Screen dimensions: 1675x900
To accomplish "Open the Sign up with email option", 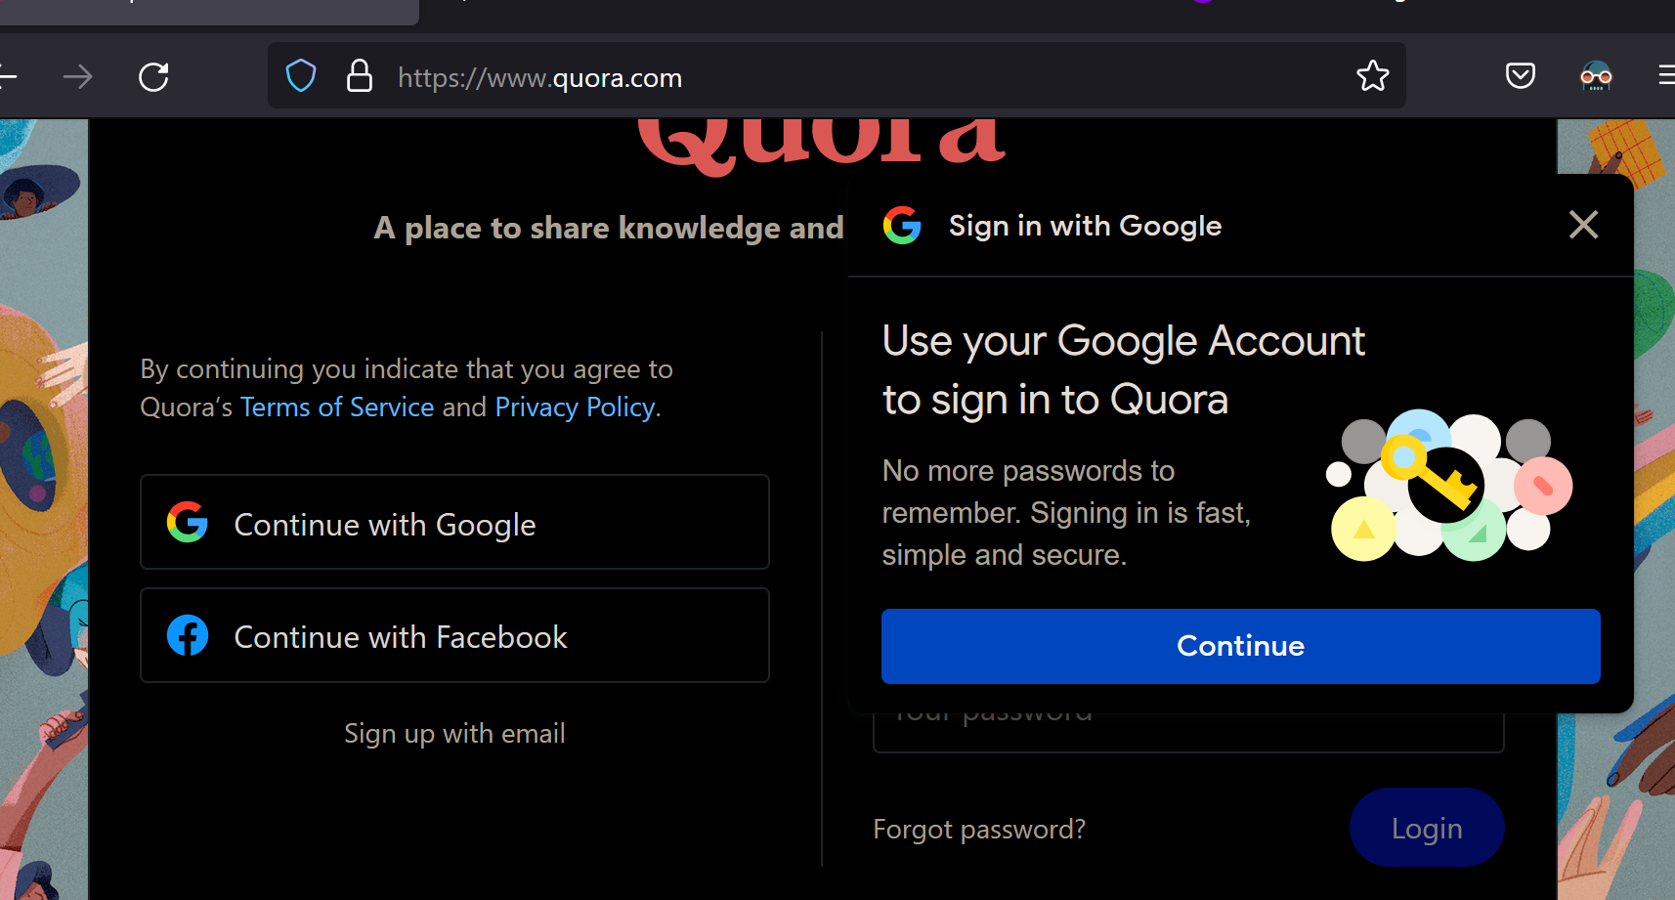I will click(454, 733).
